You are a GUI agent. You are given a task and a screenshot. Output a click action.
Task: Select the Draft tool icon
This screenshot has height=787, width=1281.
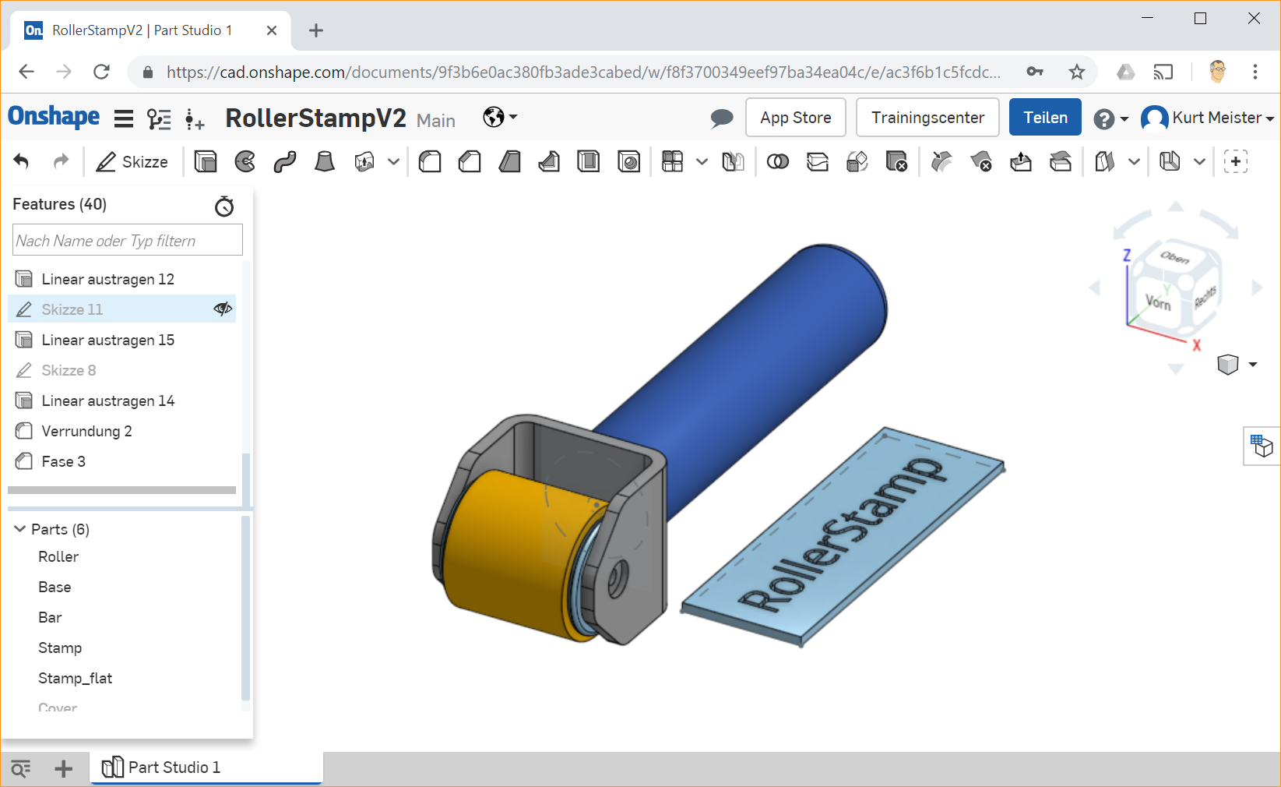(x=509, y=161)
